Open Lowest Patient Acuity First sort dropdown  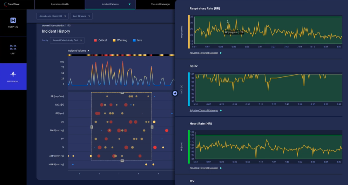67,40
